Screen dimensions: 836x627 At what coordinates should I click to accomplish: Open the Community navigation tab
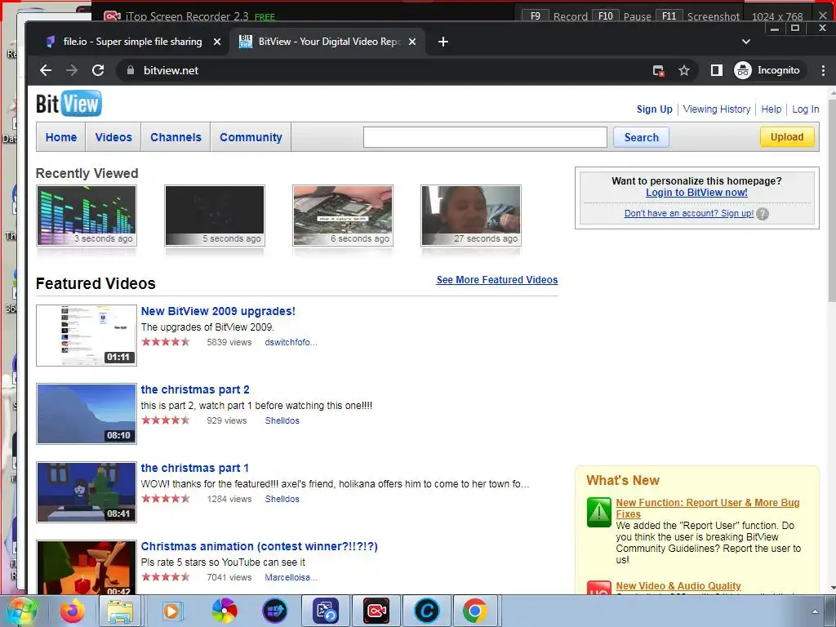pos(251,137)
